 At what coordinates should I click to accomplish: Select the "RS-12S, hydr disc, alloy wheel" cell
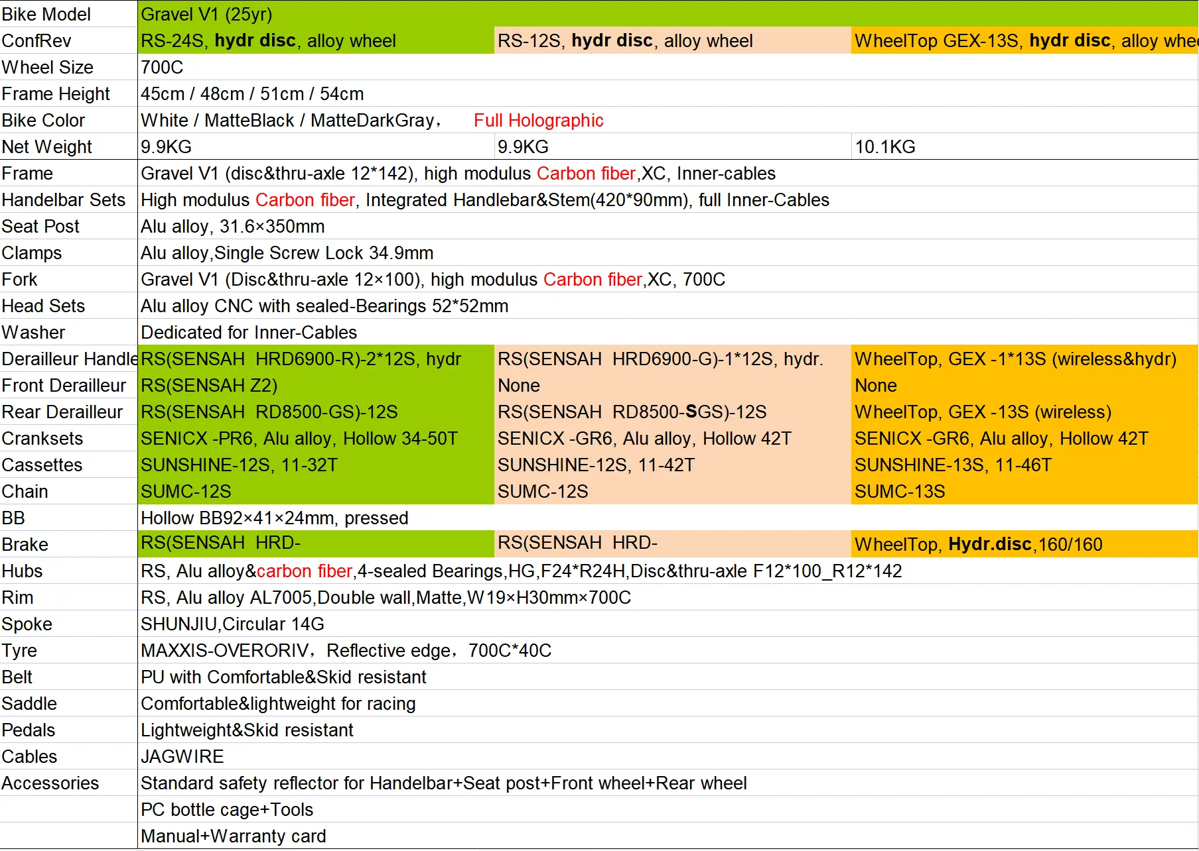point(673,40)
